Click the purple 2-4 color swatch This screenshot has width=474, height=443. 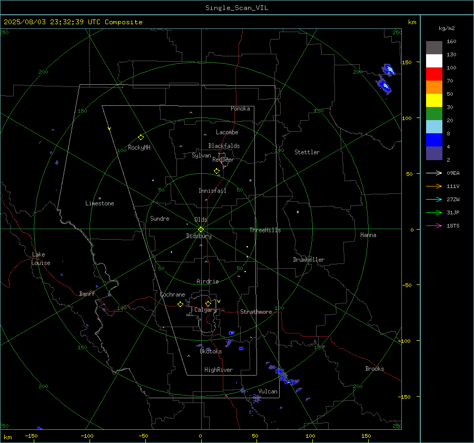click(x=434, y=153)
